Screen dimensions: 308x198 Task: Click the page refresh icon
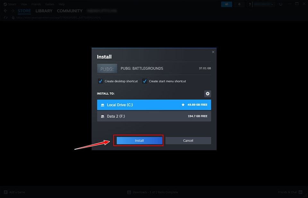point(6,17)
